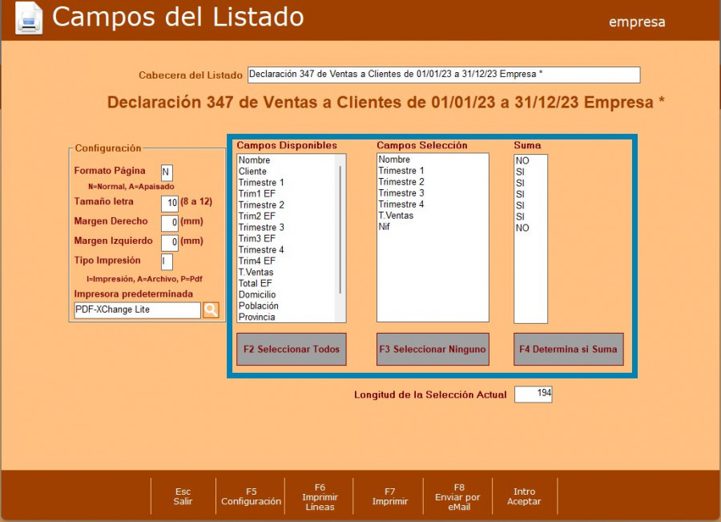
Task: Focus the Formato Página input box
Action: click(x=167, y=172)
